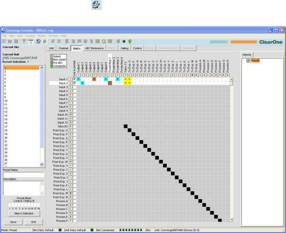Check Use in preset for Telco RX
This screenshot has height=233, width=286.
74,127
